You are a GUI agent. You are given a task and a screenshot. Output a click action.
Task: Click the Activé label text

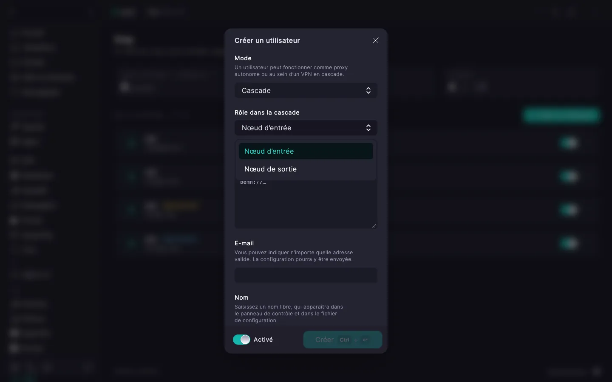263,340
